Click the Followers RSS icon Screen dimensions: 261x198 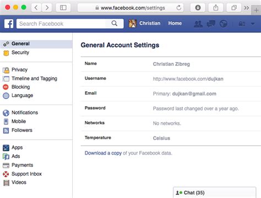tap(6, 130)
